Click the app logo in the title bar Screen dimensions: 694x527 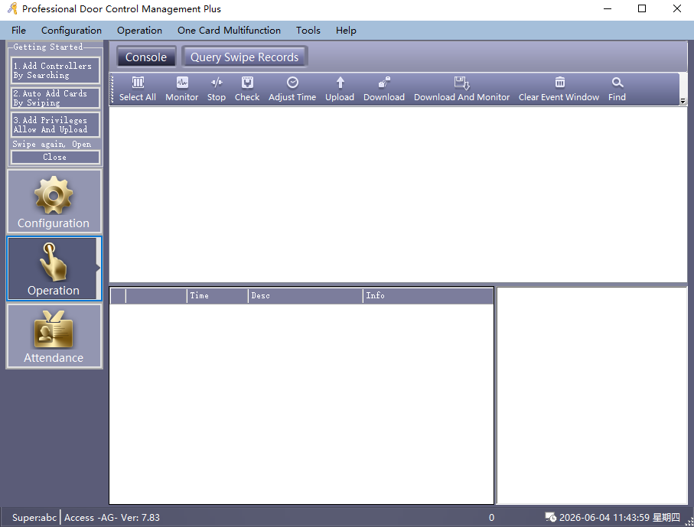point(12,8)
